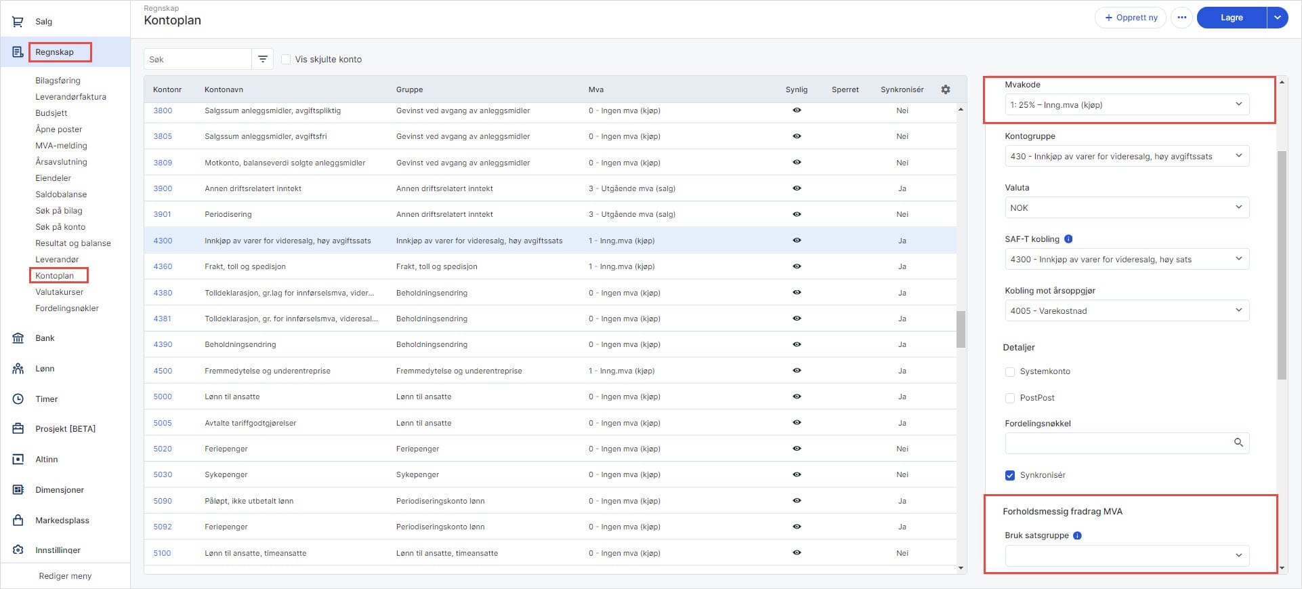This screenshot has height=589, width=1302.
Task: Open account number 5000 link
Action: coord(163,397)
